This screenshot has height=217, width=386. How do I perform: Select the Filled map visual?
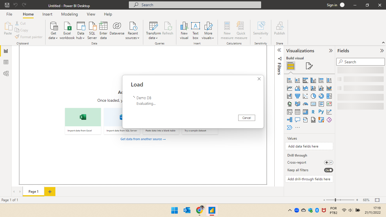pos(297,104)
